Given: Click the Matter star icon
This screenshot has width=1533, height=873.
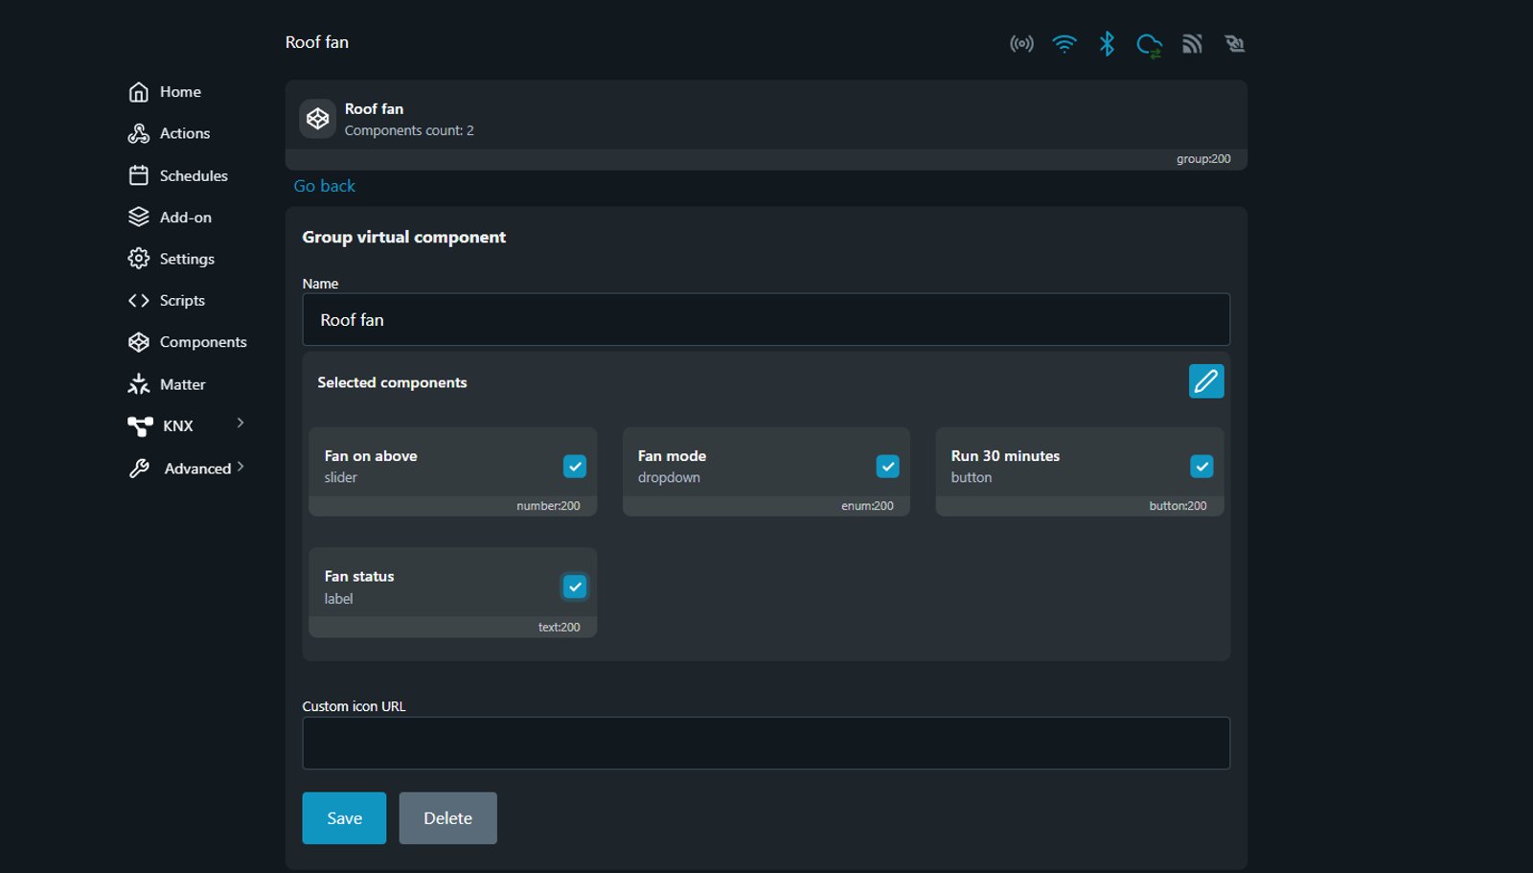Looking at the screenshot, I should [139, 384].
